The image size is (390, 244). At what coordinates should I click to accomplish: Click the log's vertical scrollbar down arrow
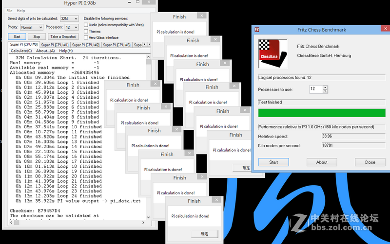click(149, 217)
